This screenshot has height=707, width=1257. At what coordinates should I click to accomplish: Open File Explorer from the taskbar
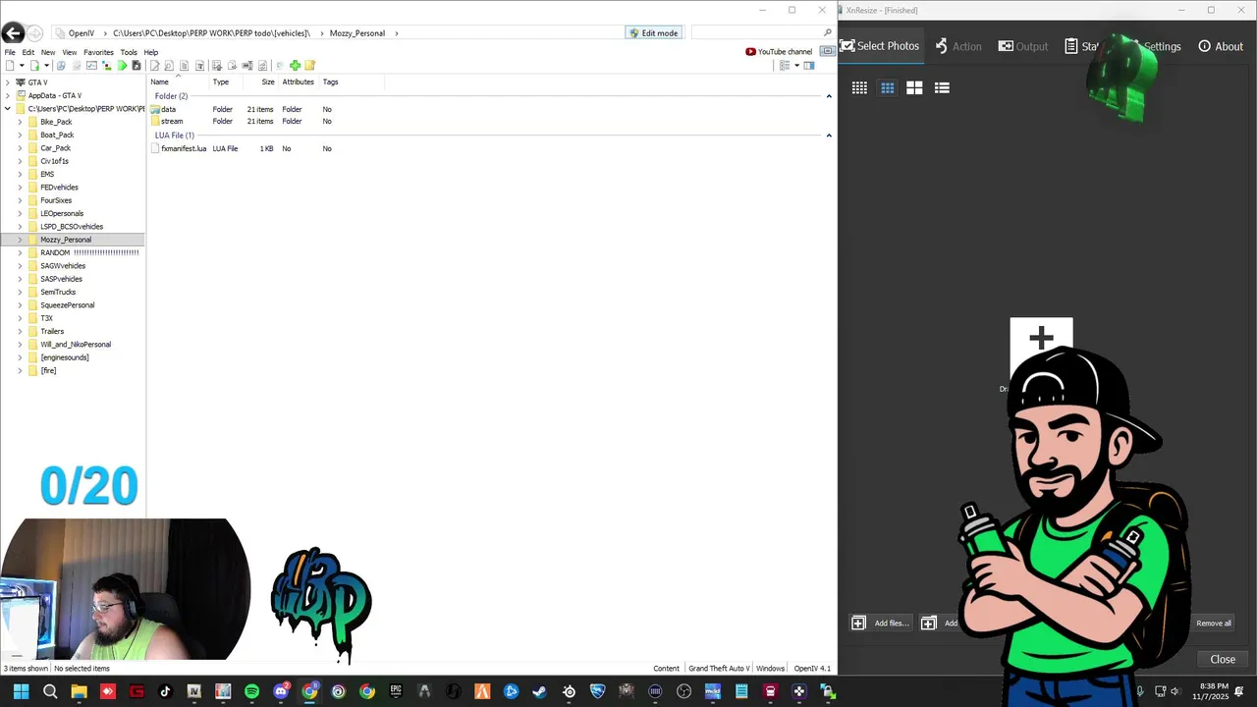tap(79, 691)
